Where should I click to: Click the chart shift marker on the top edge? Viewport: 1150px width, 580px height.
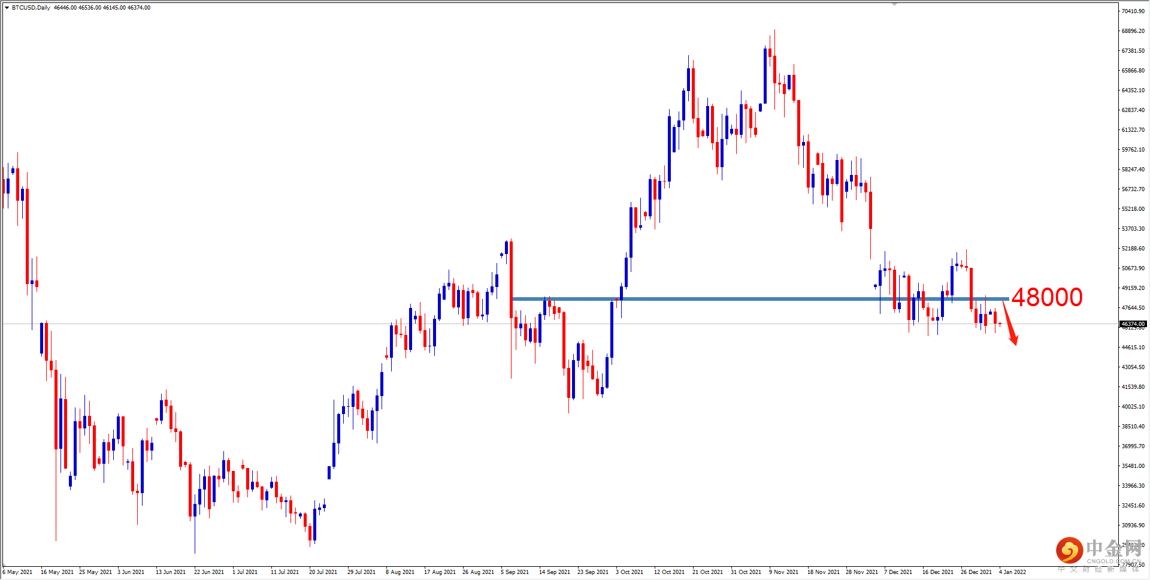tap(894, 4)
